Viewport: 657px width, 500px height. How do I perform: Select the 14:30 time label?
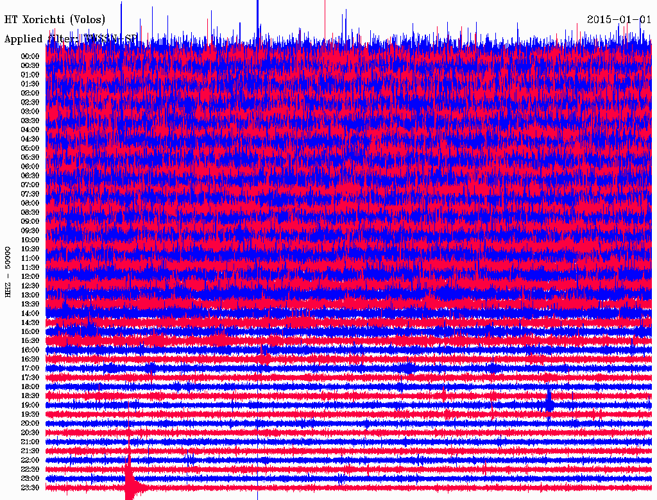click(30, 322)
